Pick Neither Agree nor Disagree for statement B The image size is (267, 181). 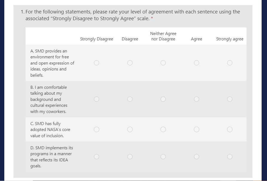click(x=163, y=99)
